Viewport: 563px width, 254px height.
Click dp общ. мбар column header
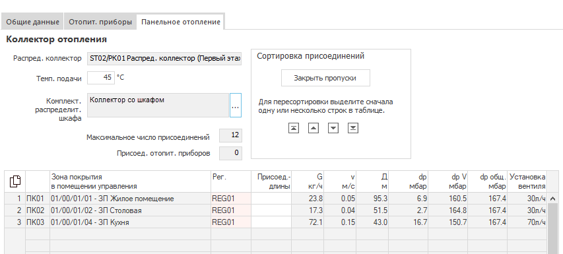pyautogui.click(x=488, y=181)
